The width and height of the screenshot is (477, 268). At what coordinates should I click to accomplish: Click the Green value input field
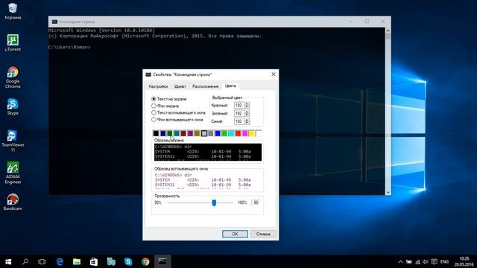tap(239, 113)
